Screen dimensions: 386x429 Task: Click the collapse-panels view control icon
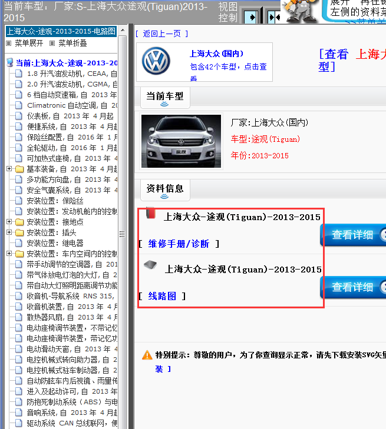pos(273,18)
